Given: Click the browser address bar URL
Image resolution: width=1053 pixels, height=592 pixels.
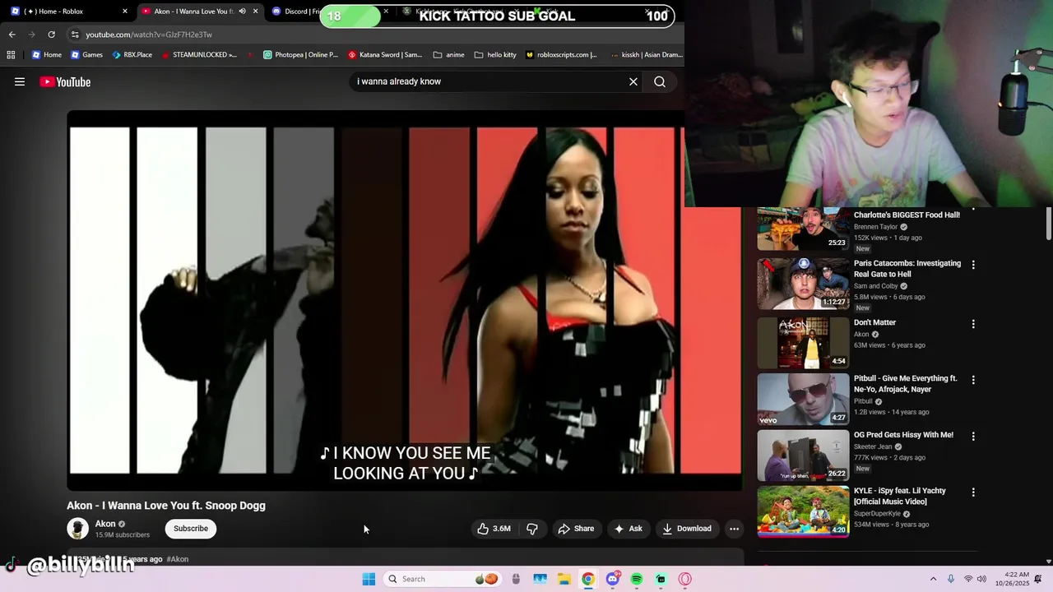Looking at the screenshot, I should (x=149, y=35).
